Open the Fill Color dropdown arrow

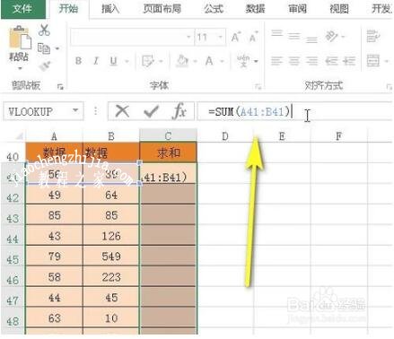[x=195, y=62]
